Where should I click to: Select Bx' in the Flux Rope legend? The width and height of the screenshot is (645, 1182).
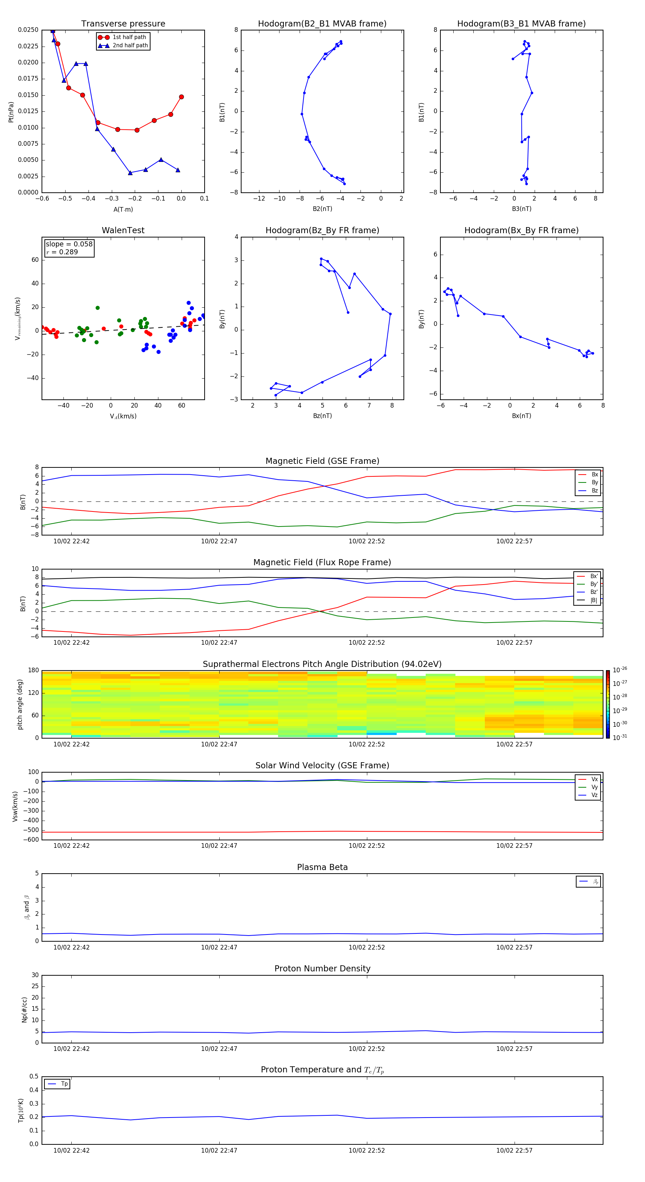click(x=588, y=576)
